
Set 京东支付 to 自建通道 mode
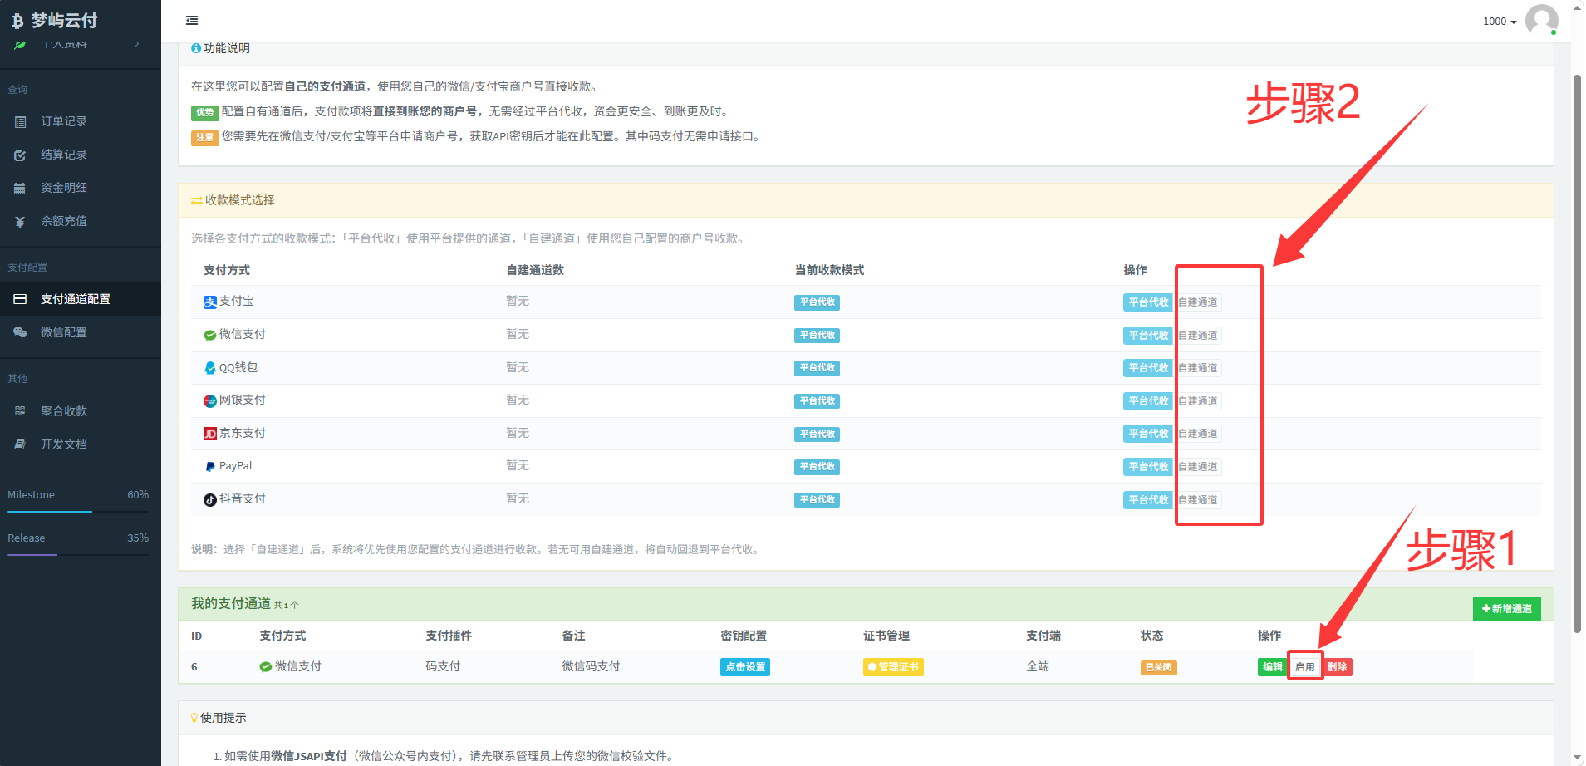(x=1198, y=434)
